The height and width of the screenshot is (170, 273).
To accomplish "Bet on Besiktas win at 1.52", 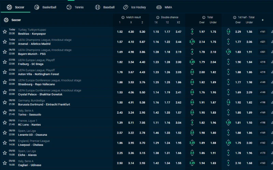I will point(120,32).
